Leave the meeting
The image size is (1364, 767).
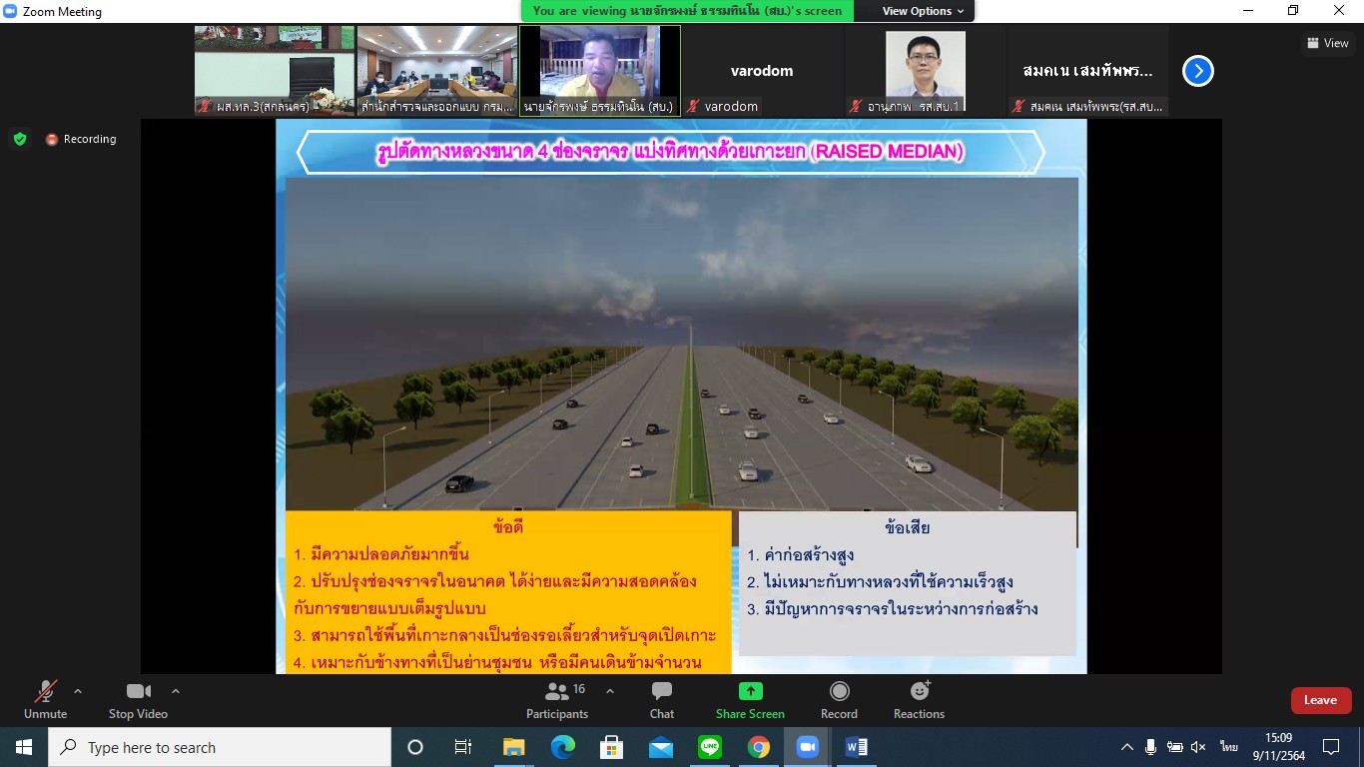pos(1320,700)
